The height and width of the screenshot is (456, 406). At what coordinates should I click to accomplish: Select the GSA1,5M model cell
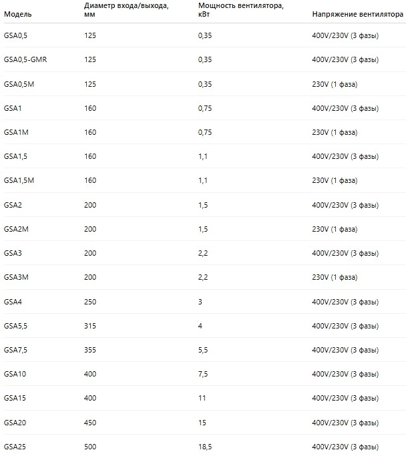tap(19, 180)
